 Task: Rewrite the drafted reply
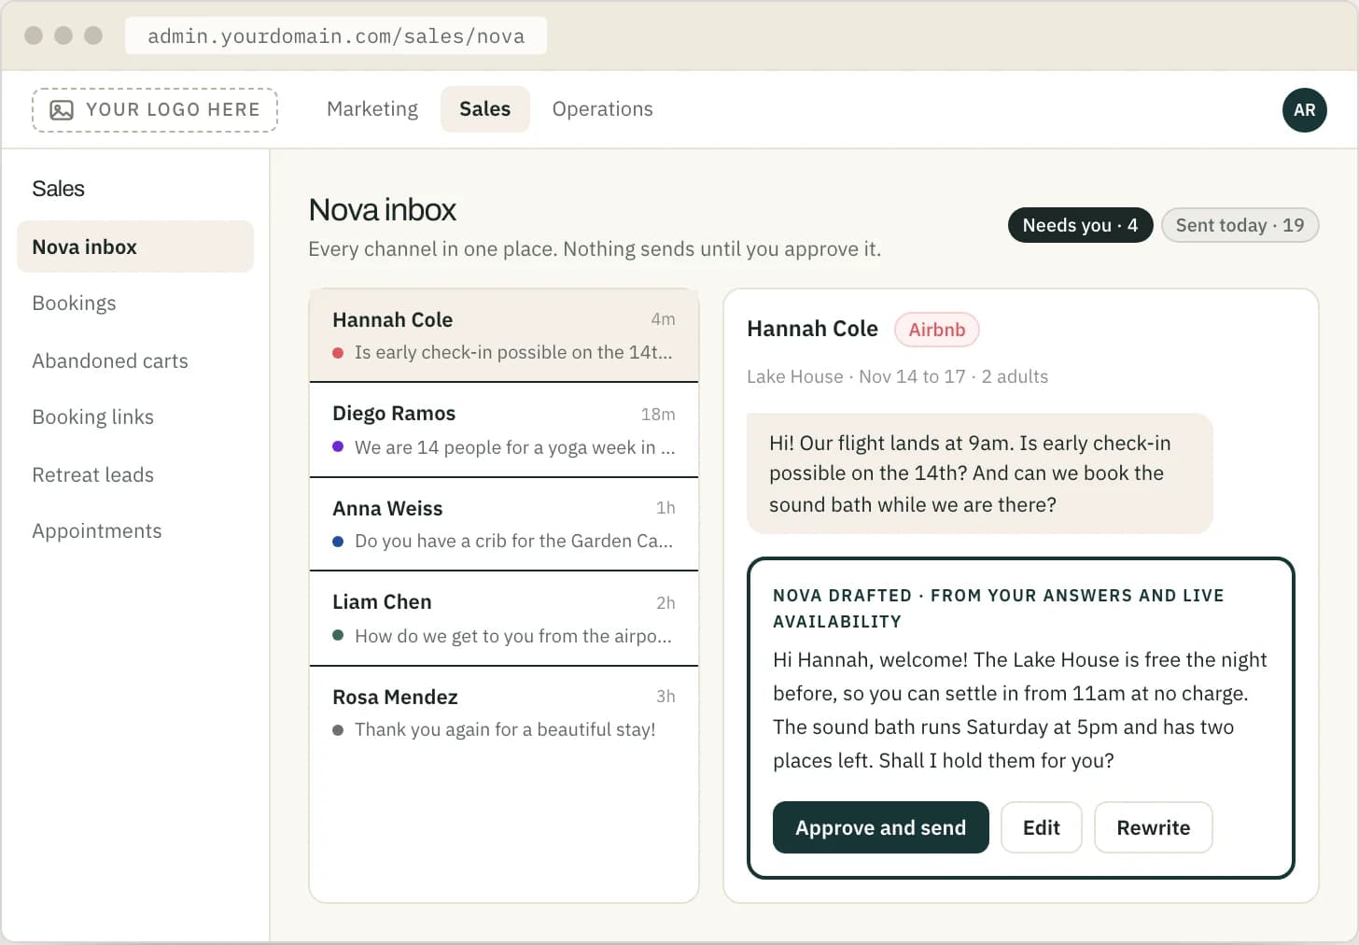coord(1154,827)
